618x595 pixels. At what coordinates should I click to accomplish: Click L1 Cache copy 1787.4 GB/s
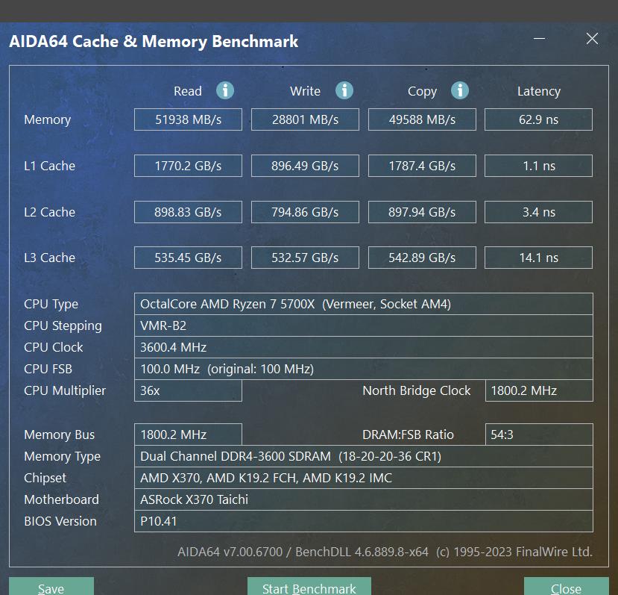click(422, 166)
